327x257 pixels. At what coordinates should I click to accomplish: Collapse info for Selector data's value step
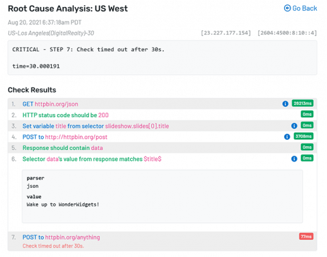(x=294, y=159)
